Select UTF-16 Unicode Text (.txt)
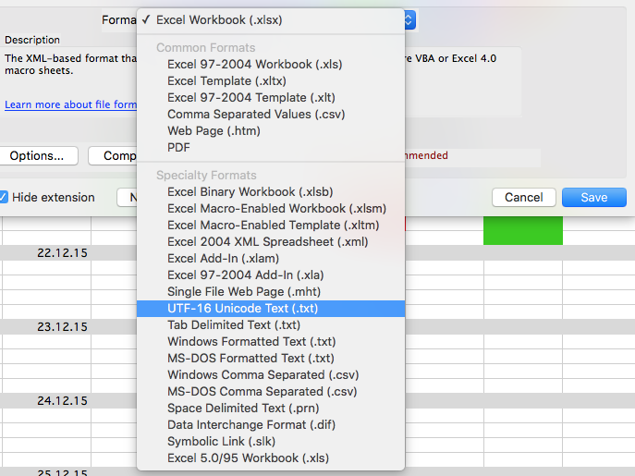 coord(271,309)
